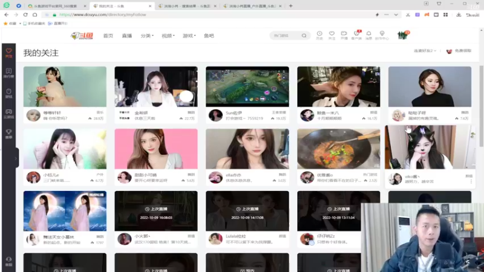Click the Douyu logo in the header
Image resolution: width=484 pixels, height=272 pixels.
[x=82, y=36]
